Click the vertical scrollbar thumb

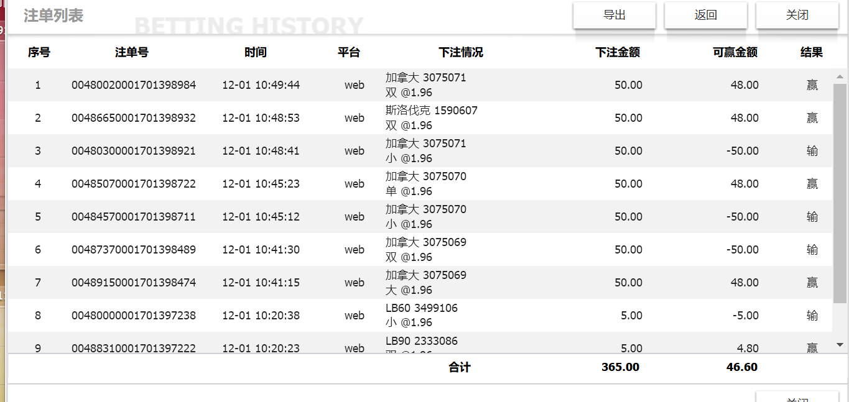[840, 193]
